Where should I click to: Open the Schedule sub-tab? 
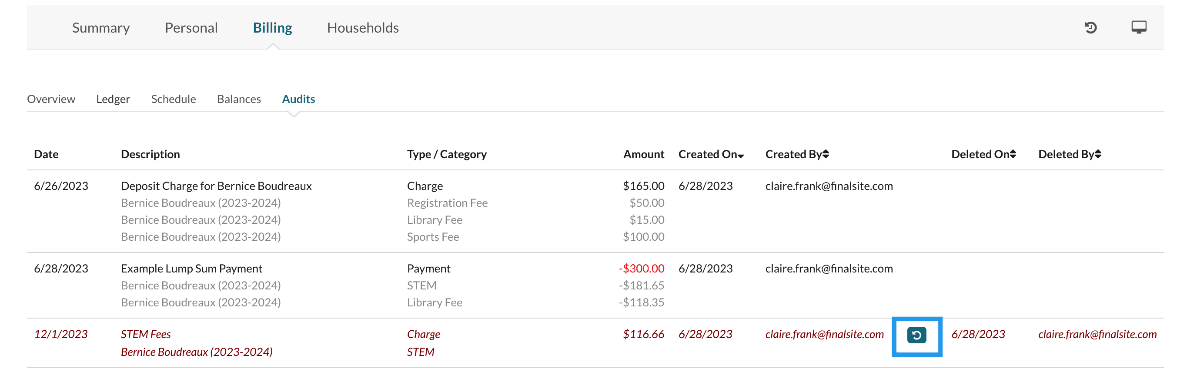tap(173, 99)
